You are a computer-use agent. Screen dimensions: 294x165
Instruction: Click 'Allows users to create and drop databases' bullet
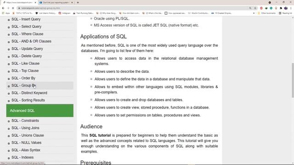tap(139, 100)
